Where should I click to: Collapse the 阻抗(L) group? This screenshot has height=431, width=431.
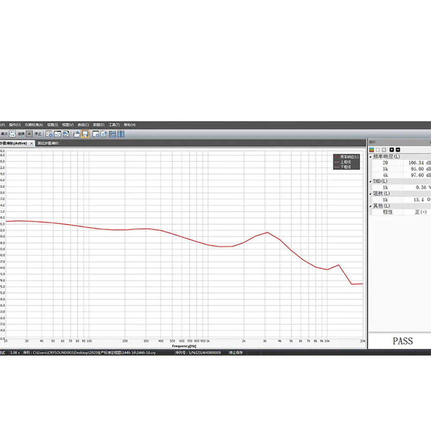(x=370, y=194)
